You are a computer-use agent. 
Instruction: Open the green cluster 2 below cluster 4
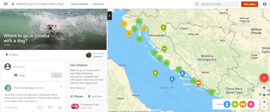pyautogui.click(x=160, y=58)
